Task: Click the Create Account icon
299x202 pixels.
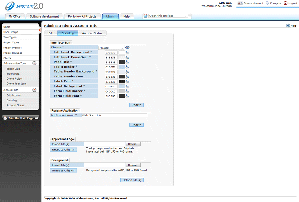Action: coord(240,3)
